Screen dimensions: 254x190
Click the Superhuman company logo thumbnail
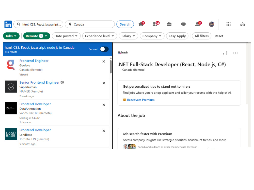[11, 87]
